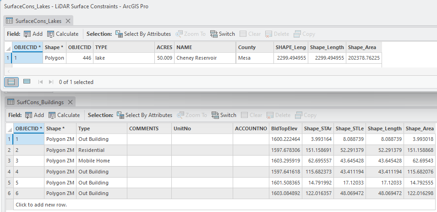Click the ACCOUNTNO column header
This screenshot has height=212, width=437.
(251, 128)
